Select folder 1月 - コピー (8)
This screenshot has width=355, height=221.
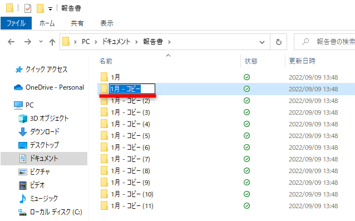click(x=130, y=171)
